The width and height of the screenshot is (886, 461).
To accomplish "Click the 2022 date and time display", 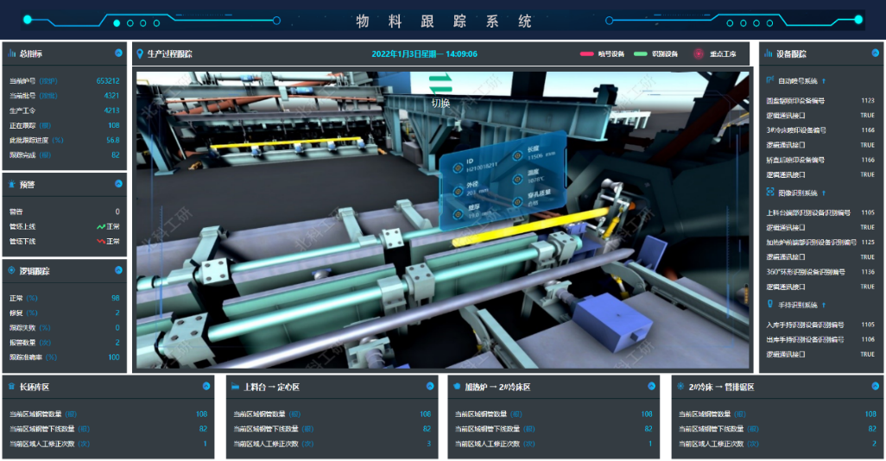I will tap(424, 54).
